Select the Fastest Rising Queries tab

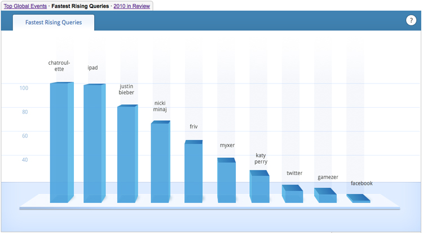[54, 23]
